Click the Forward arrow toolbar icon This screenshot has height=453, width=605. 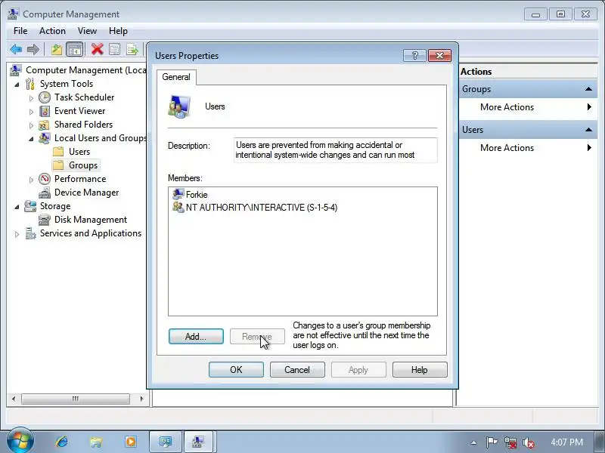pyautogui.click(x=33, y=49)
